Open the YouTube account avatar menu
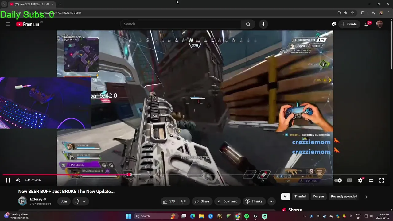Viewport: 393px width, 221px height. pos(379,24)
